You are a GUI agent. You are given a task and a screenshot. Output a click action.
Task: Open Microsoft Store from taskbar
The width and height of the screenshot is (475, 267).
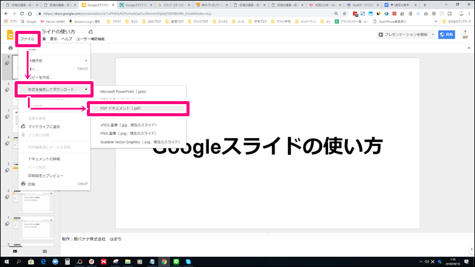point(31,262)
